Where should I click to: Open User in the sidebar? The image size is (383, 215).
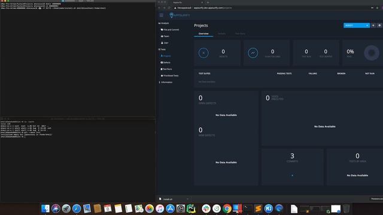tap(165, 43)
